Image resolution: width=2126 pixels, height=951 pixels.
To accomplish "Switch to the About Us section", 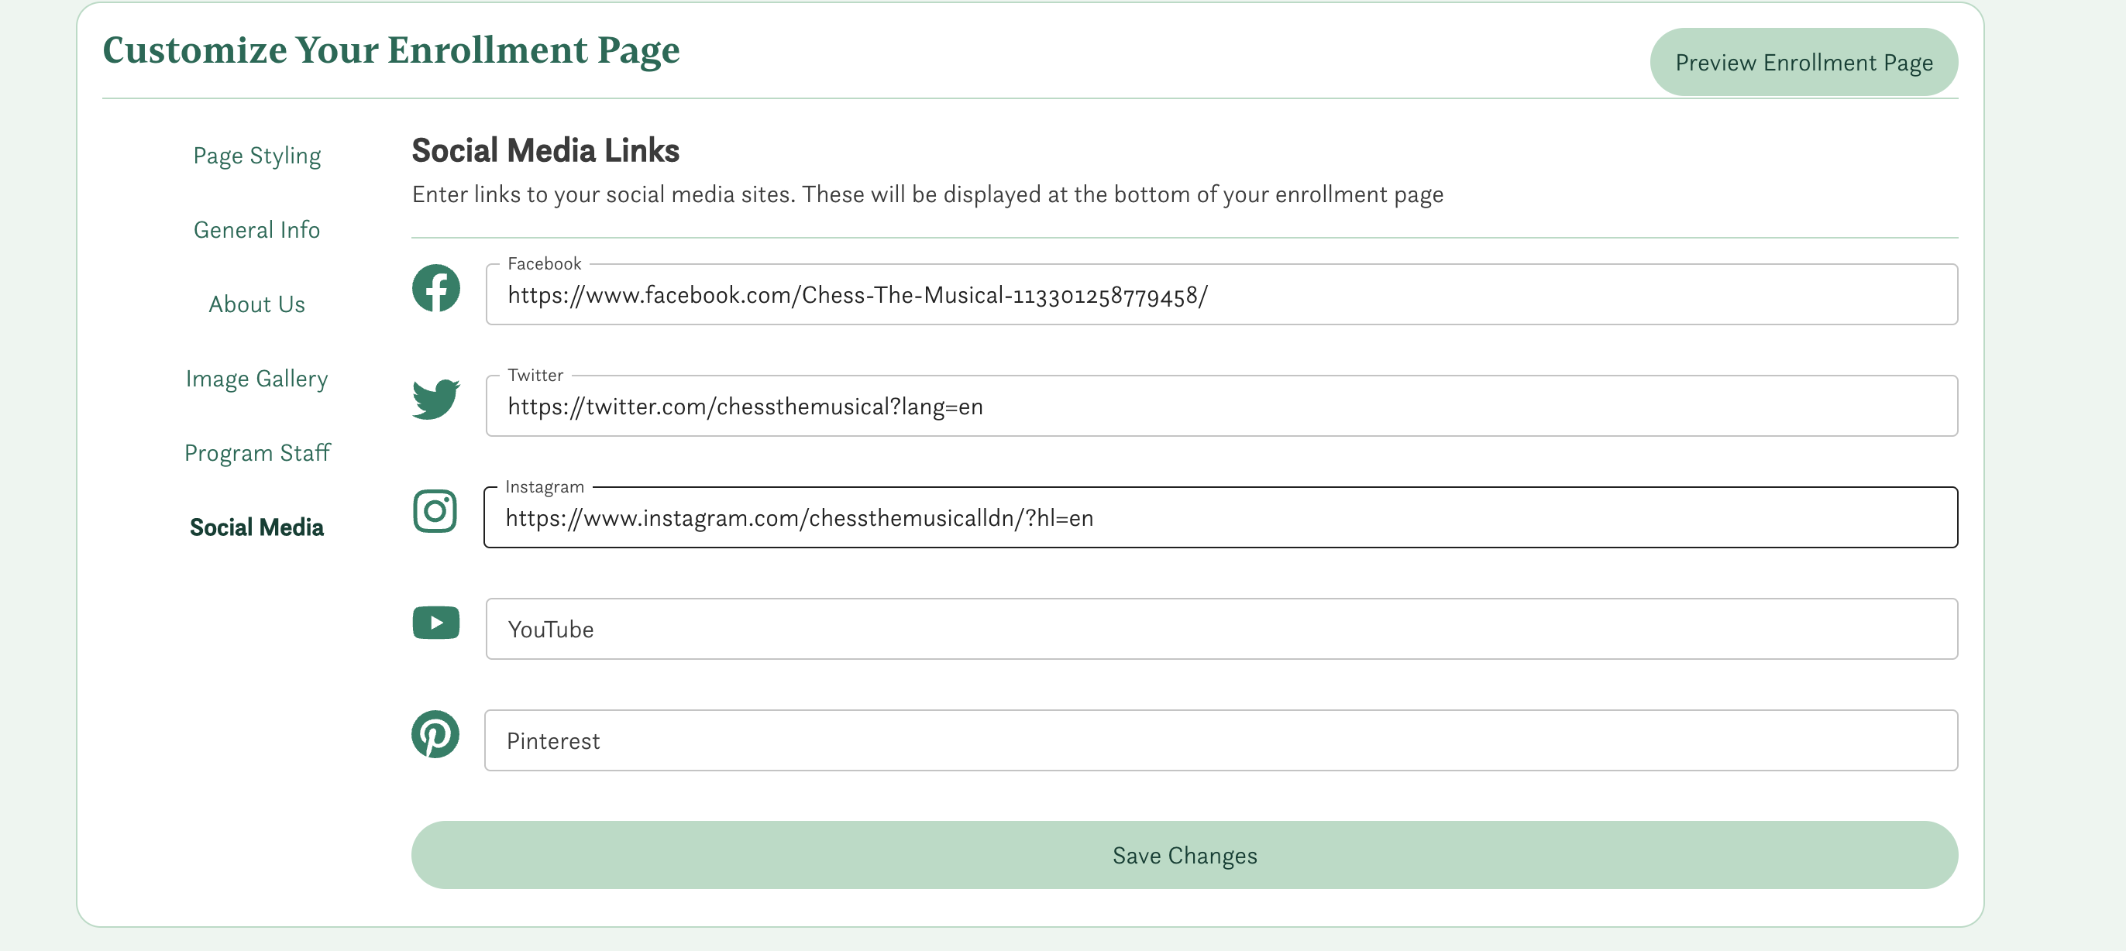I will tap(256, 304).
